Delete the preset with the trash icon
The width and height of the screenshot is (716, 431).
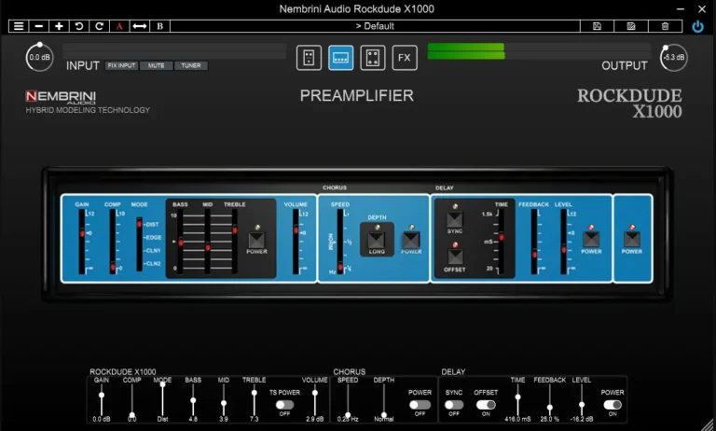[x=666, y=26]
